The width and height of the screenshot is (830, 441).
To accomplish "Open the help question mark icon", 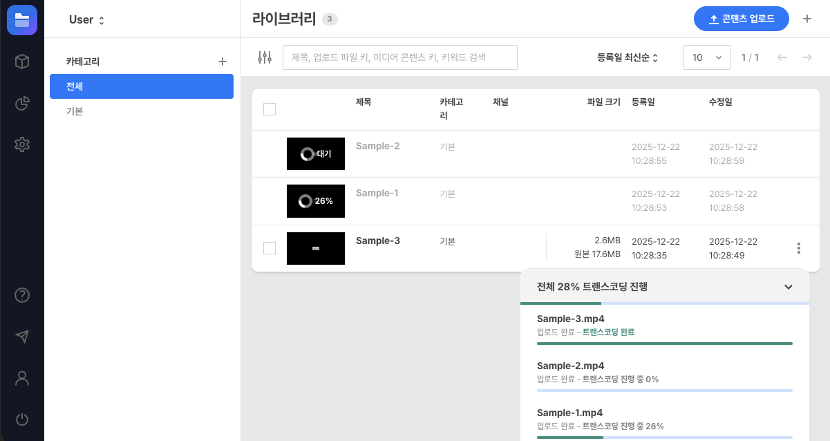I will click(x=21, y=295).
